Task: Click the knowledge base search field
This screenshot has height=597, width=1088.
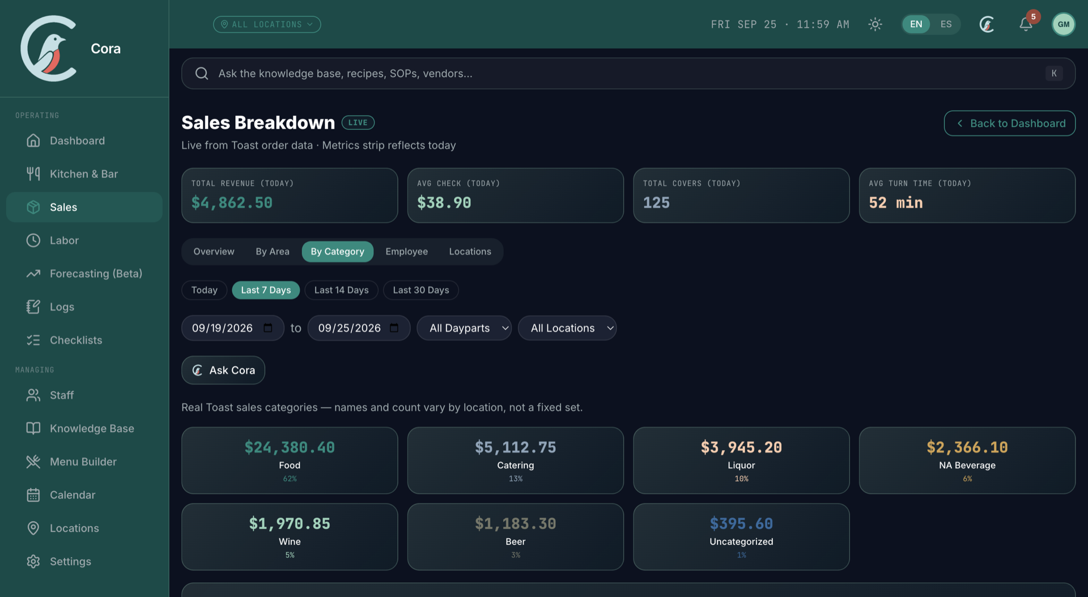Action: pos(628,74)
